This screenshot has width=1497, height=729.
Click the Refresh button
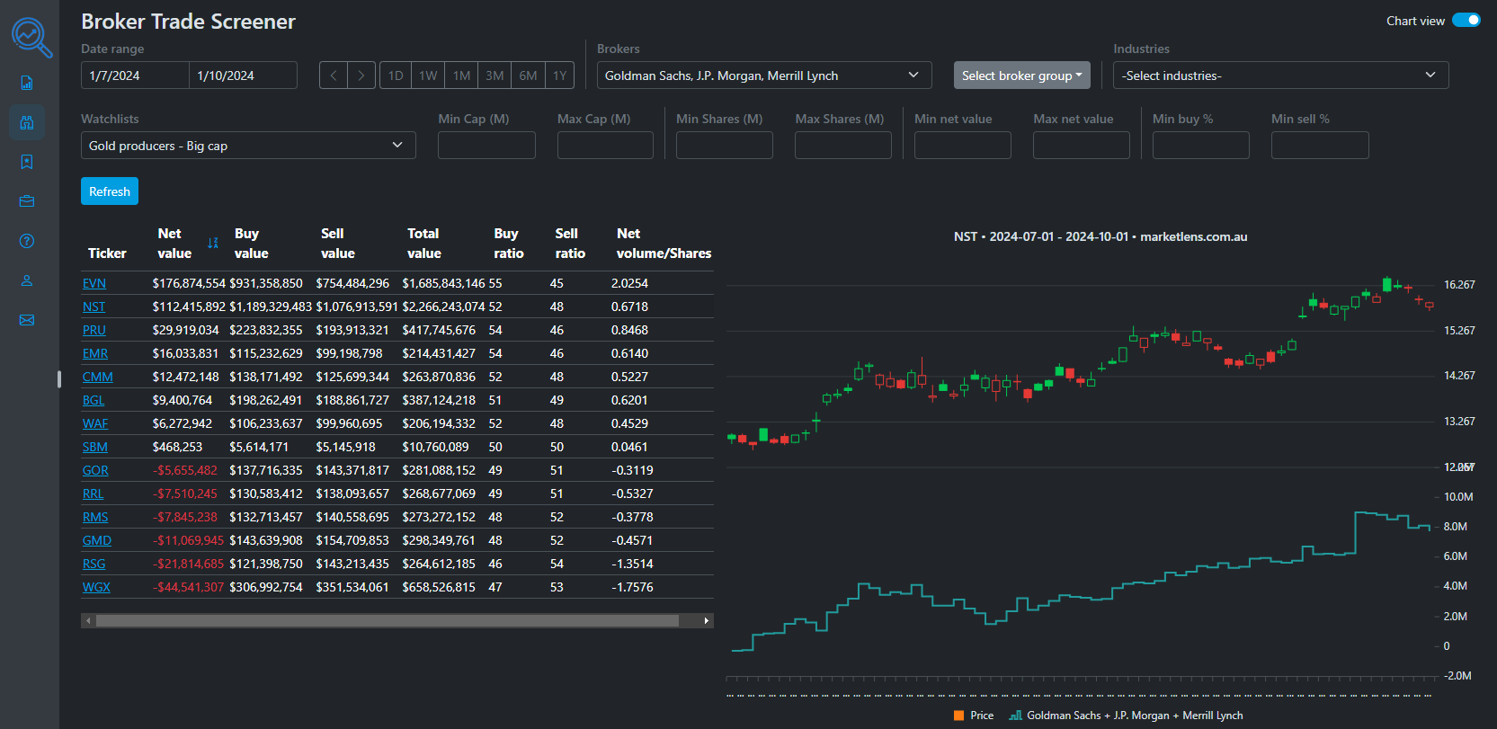(x=110, y=191)
